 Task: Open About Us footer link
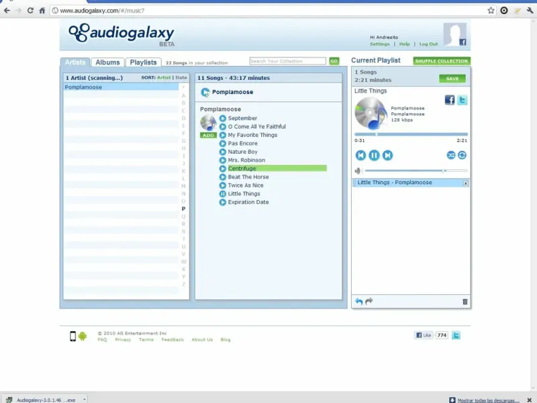coord(202,340)
